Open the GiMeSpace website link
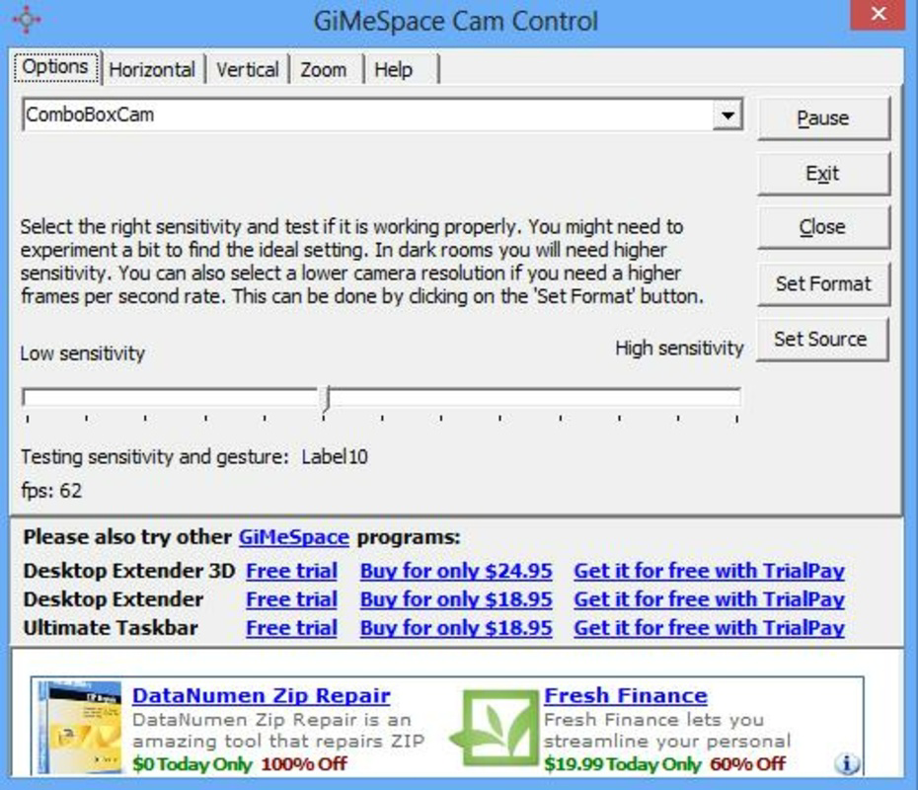 293,538
